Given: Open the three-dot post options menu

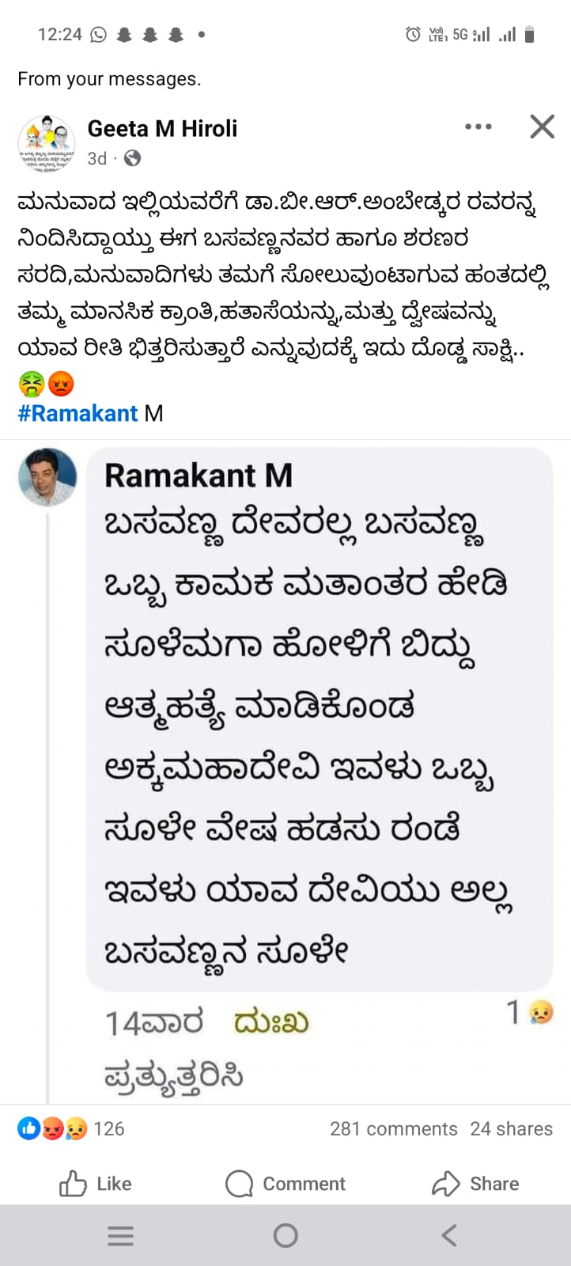Looking at the screenshot, I should tap(478, 127).
